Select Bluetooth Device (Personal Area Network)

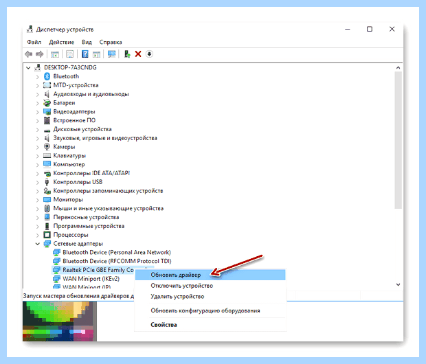click(x=117, y=252)
